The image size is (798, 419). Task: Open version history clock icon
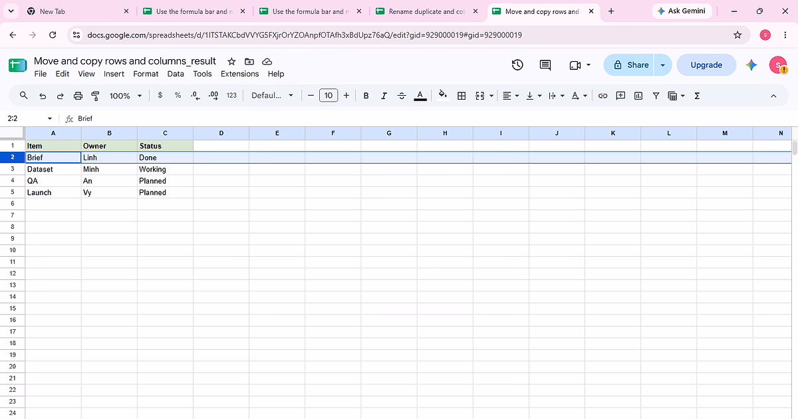(517, 65)
